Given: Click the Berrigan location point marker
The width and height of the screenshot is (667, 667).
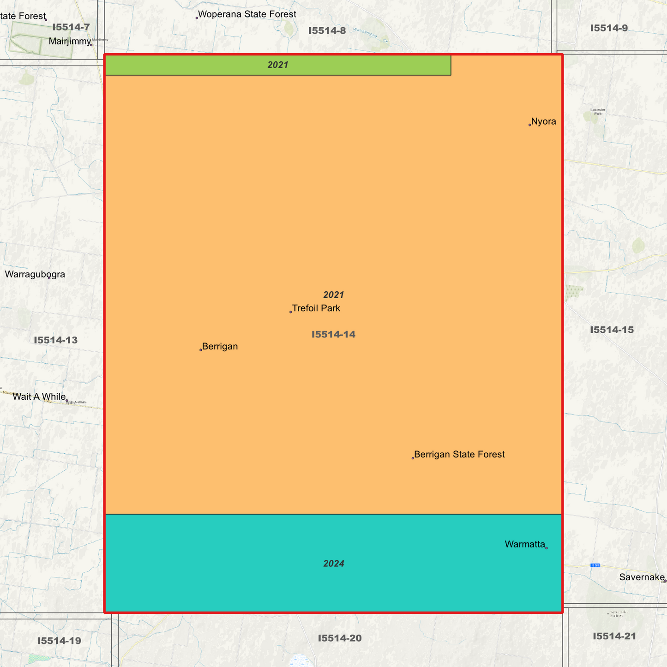Looking at the screenshot, I should (x=201, y=350).
